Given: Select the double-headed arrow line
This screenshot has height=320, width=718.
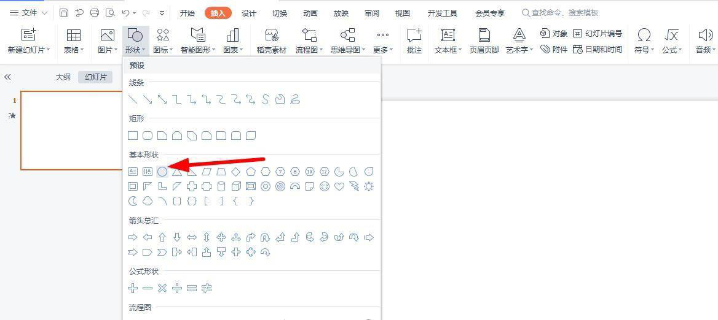Looking at the screenshot, I should click(162, 99).
